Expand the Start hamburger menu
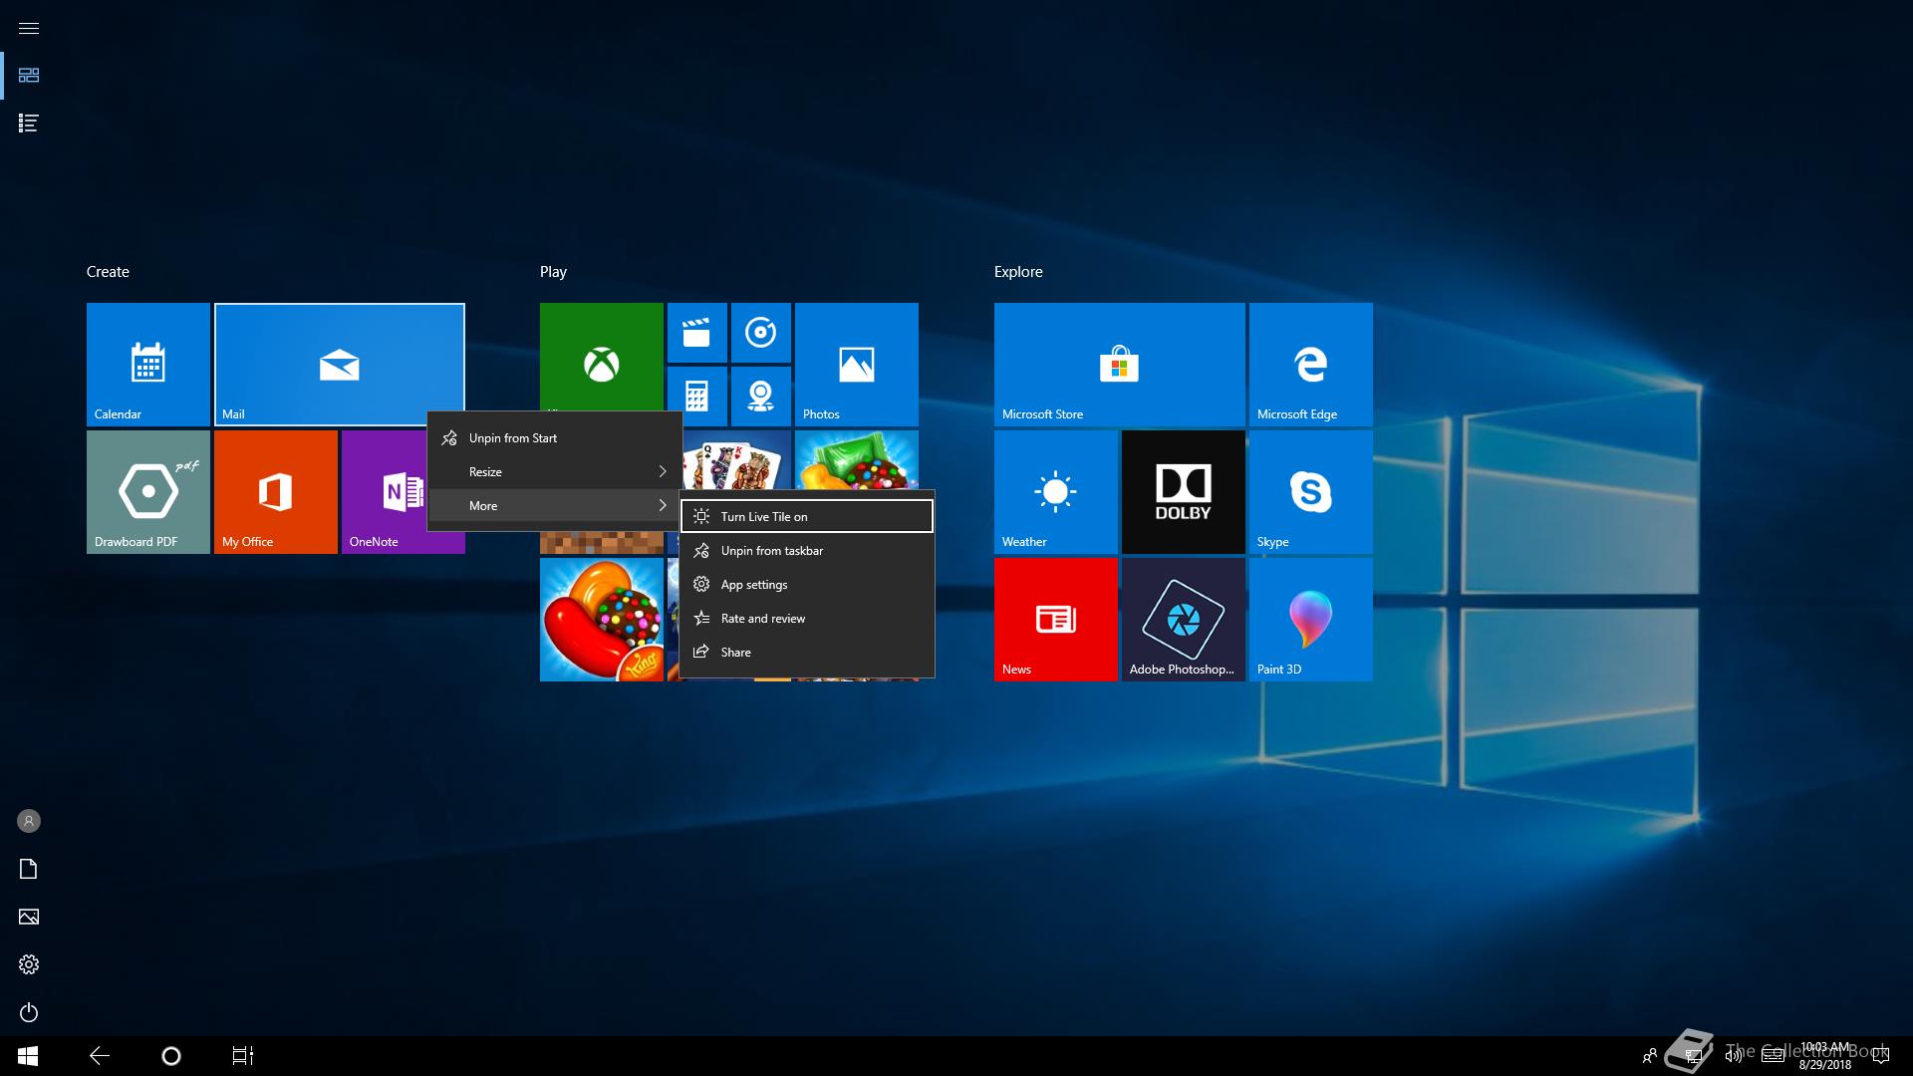 coord(29,28)
